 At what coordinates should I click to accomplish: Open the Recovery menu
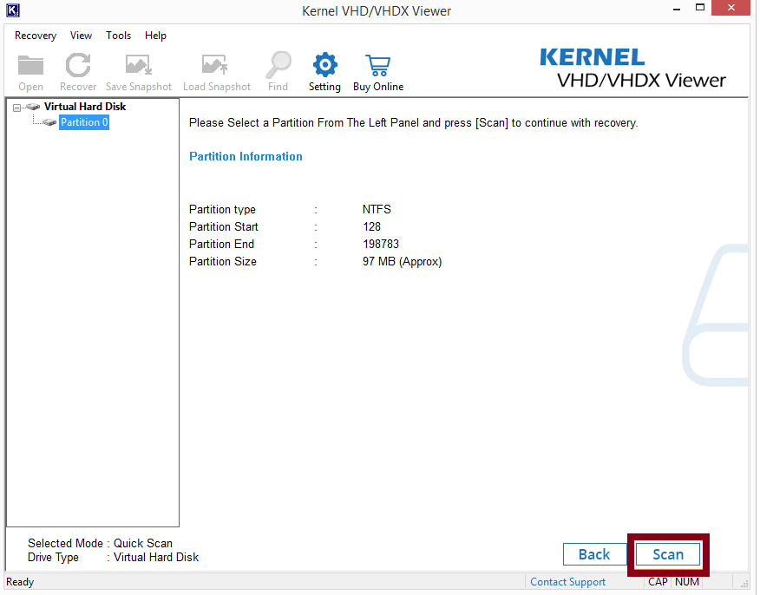pyautogui.click(x=36, y=36)
